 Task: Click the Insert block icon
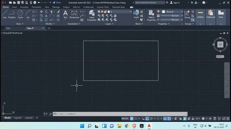tap(136, 13)
